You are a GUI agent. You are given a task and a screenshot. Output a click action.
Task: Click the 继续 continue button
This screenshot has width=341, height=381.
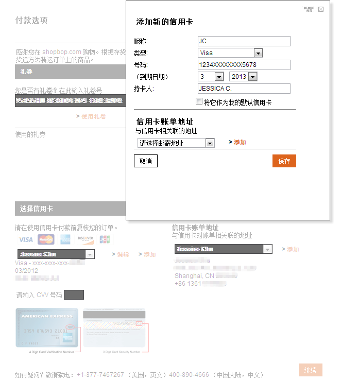tap(311, 370)
